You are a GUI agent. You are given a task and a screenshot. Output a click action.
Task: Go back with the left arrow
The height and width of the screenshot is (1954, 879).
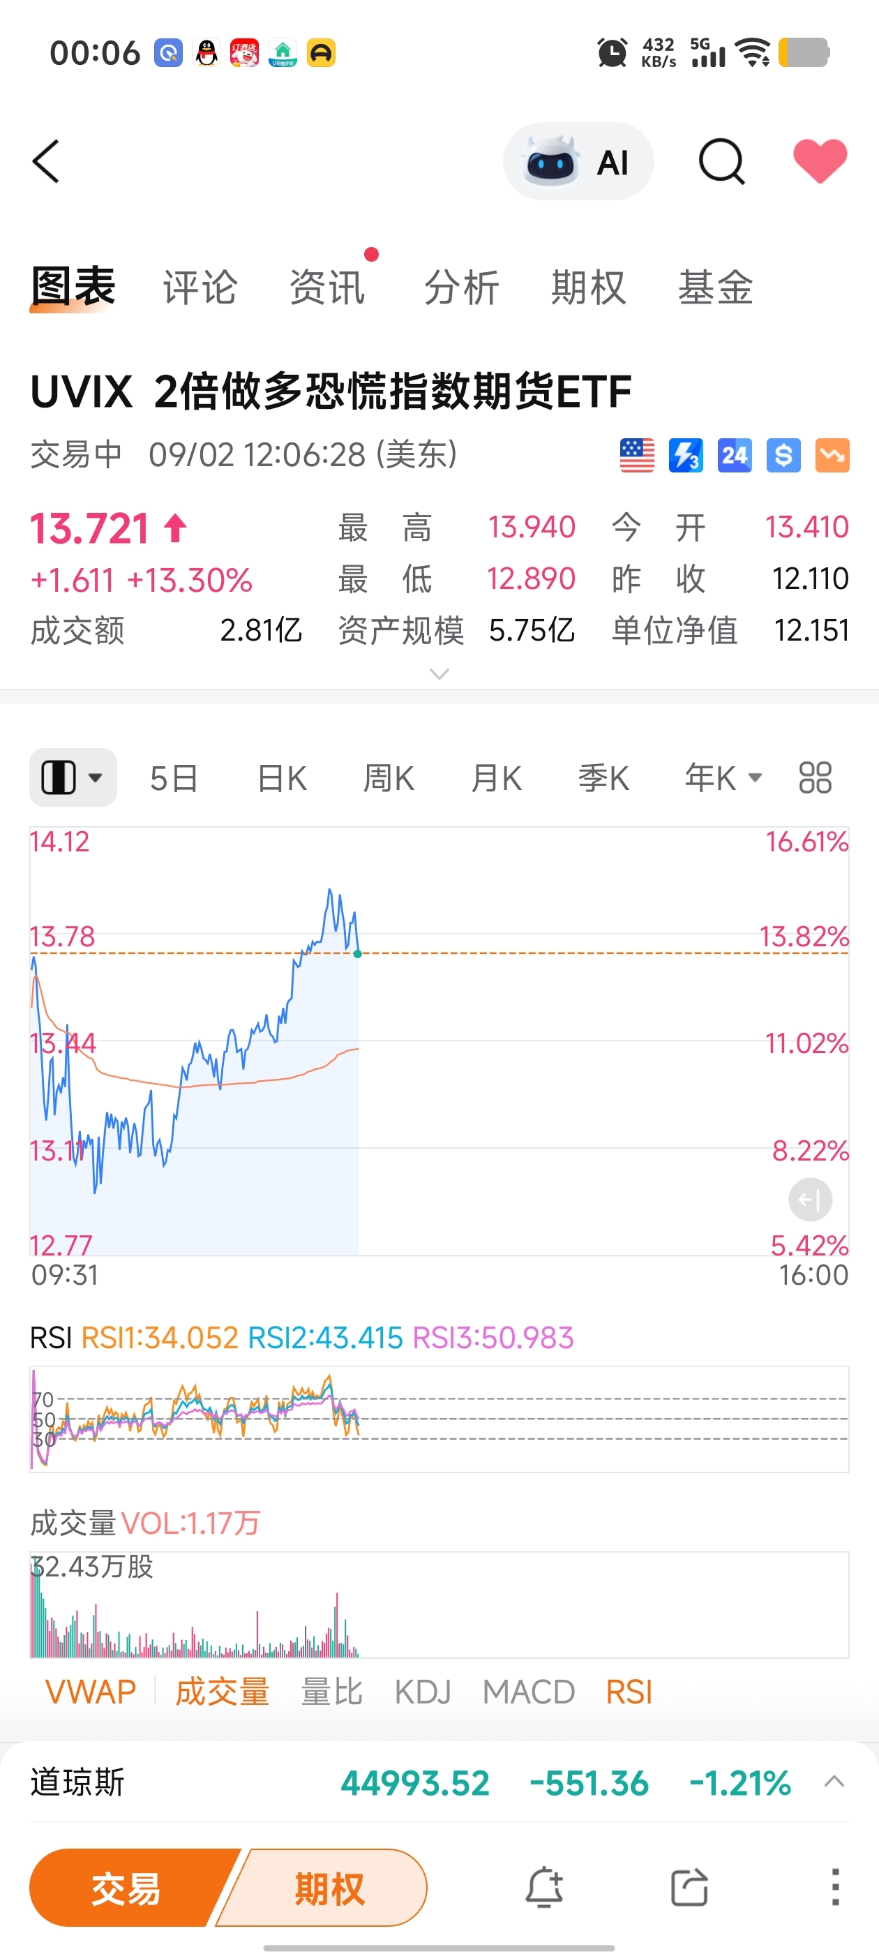[x=45, y=162]
